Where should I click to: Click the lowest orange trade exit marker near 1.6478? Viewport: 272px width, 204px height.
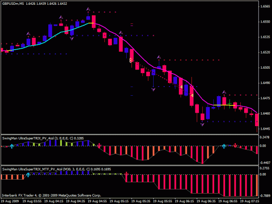click(x=192, y=95)
